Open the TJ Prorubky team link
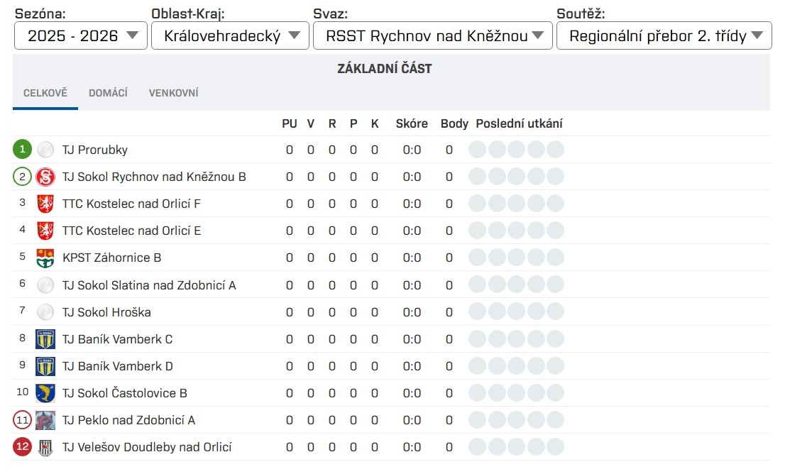Image resolution: width=790 pixels, height=474 pixels. click(x=95, y=150)
